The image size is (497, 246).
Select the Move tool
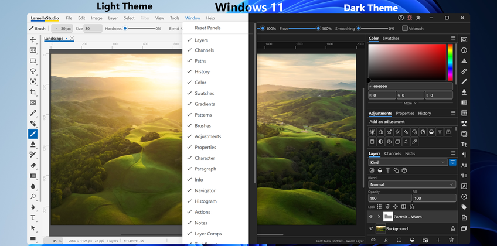click(33, 40)
